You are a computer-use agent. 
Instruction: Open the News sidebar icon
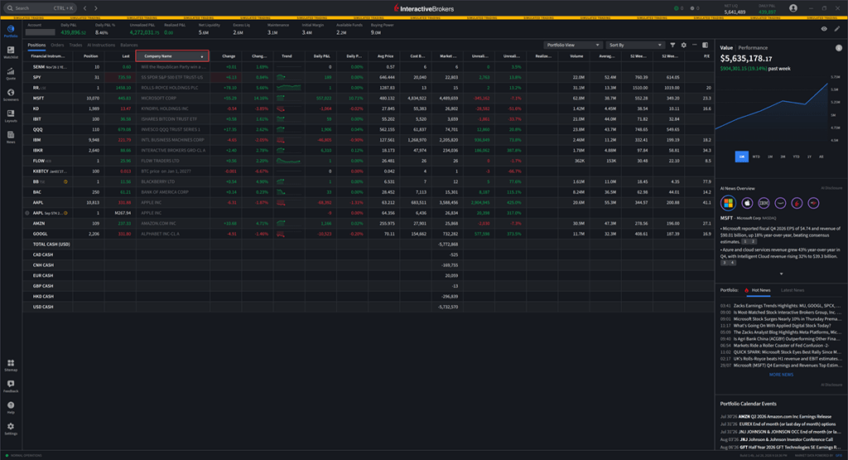(10, 137)
